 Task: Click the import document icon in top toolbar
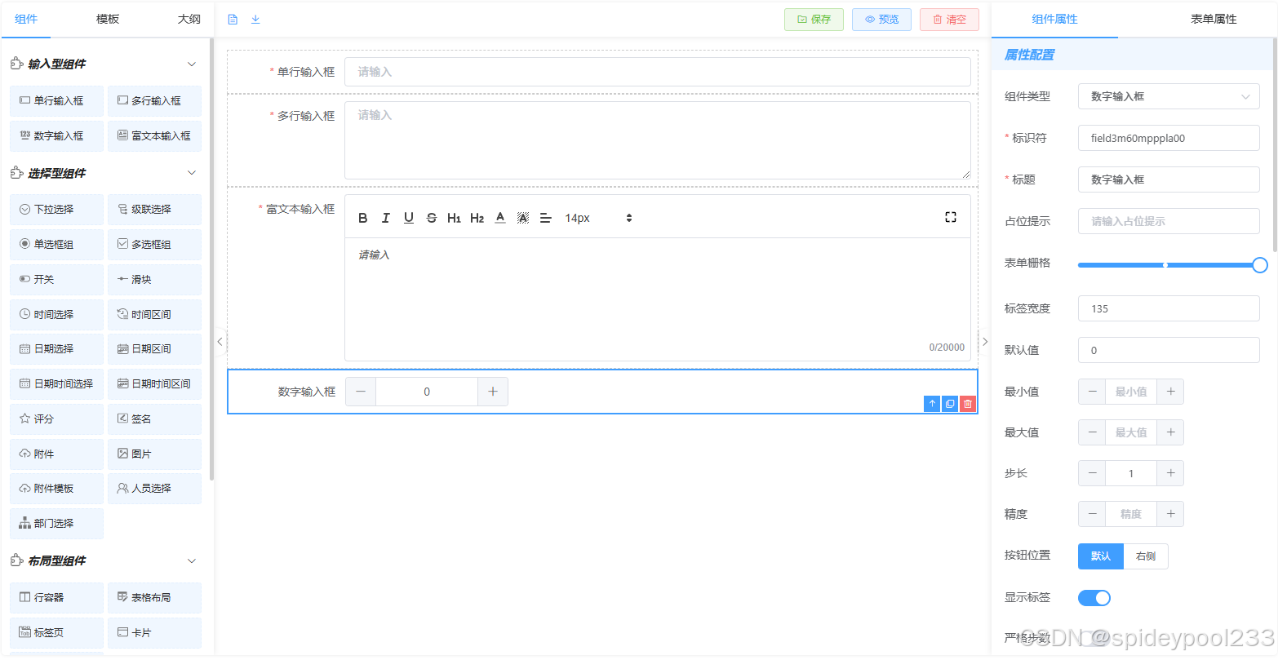pyautogui.click(x=233, y=20)
